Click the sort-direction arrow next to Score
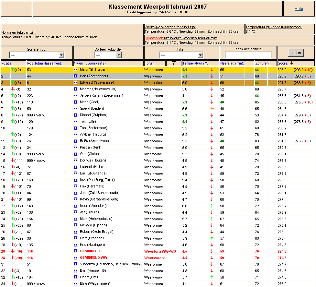The width and height of the screenshot is (316, 287). click(291, 63)
